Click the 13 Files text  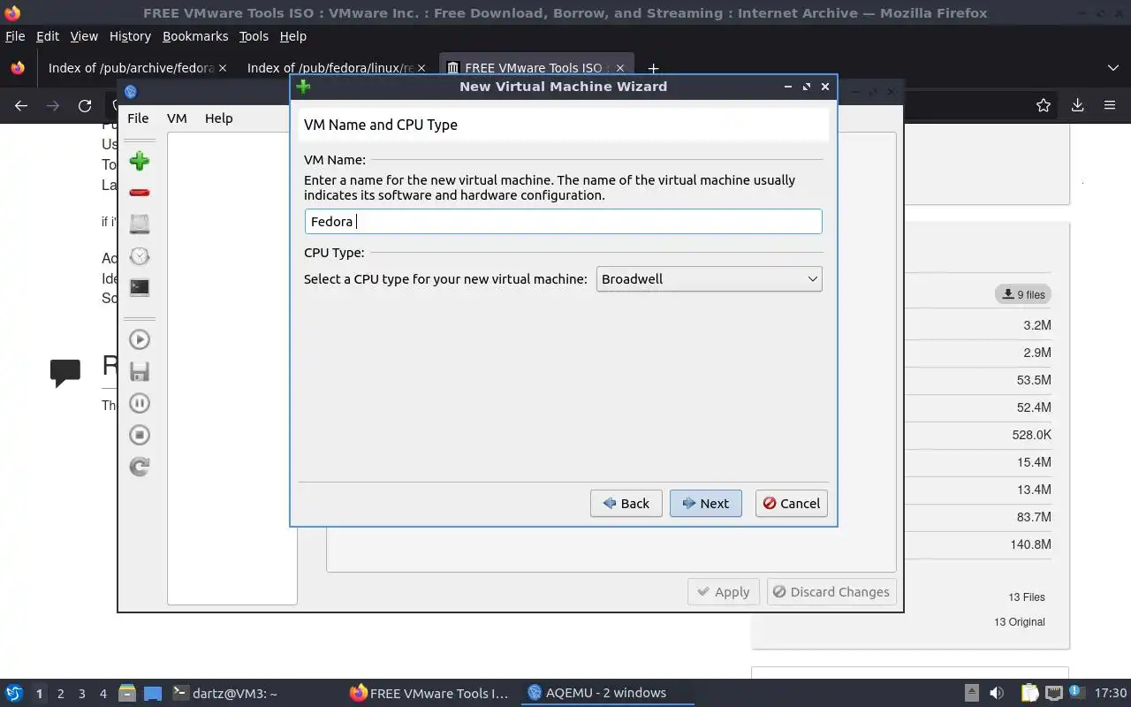pos(1027,597)
